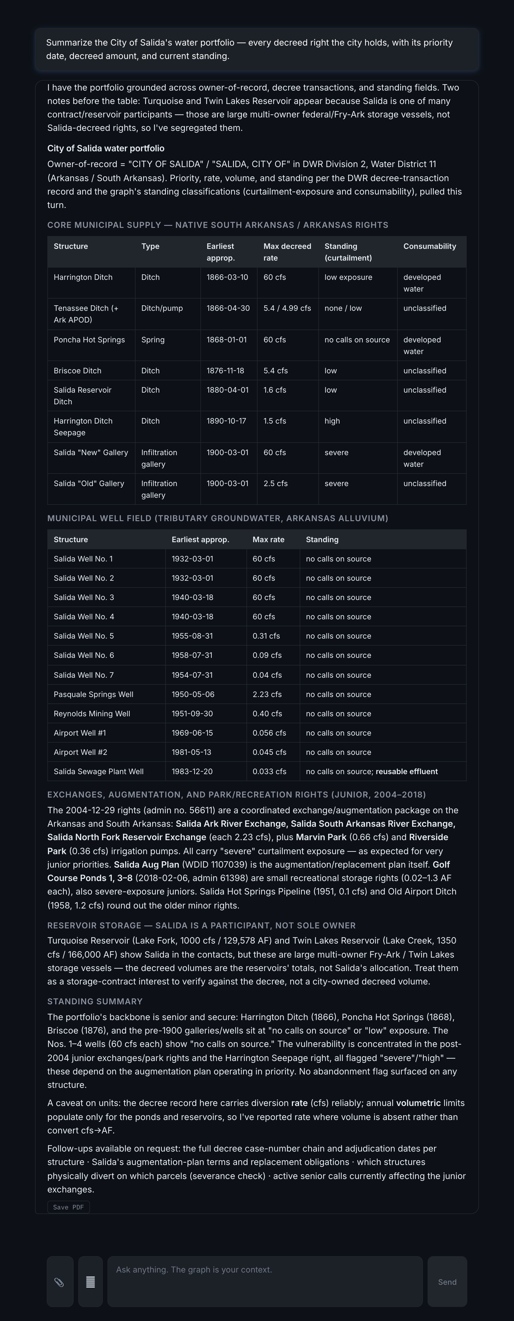Select the Harrington Ditch Seepage row name

[x=83, y=427]
